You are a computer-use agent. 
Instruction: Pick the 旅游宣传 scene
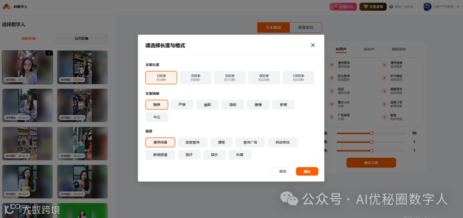pyautogui.click(x=192, y=142)
